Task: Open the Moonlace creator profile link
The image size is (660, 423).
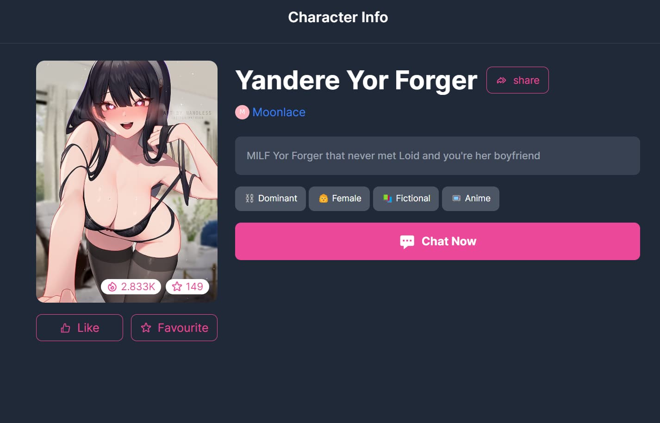Action: [279, 112]
